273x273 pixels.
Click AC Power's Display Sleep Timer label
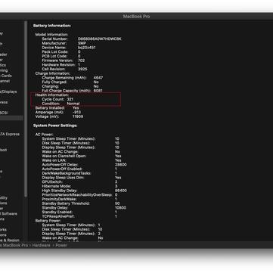click(68, 147)
